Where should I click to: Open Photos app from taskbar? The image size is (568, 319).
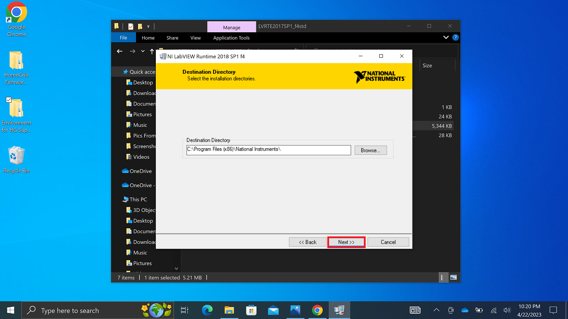pos(295,310)
